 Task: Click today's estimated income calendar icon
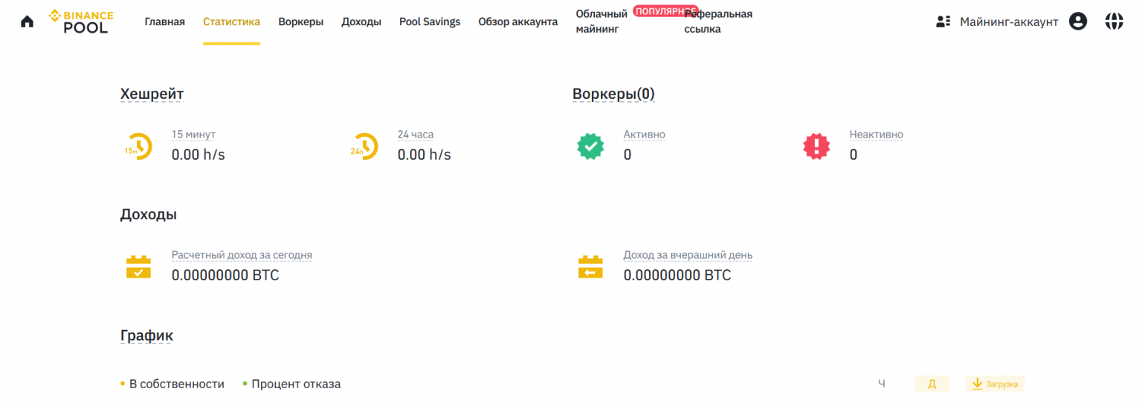tap(138, 267)
